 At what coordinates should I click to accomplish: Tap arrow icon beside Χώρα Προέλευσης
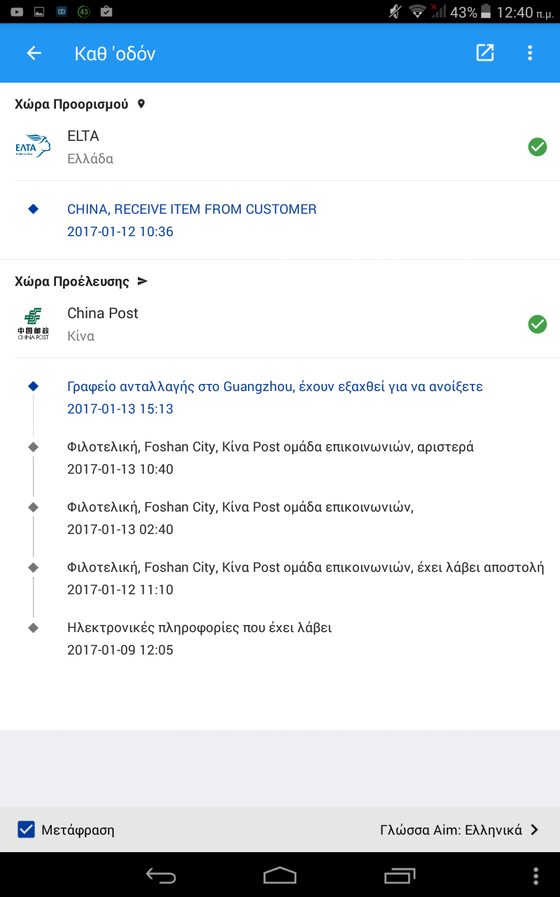tap(142, 281)
